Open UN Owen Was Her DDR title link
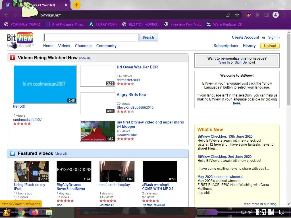Screen dimensions: 291x218 (137, 67)
